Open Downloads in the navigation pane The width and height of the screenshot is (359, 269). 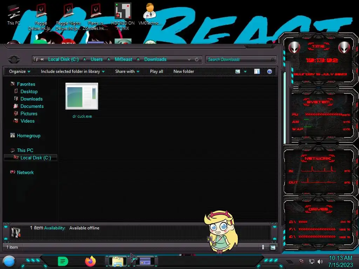tap(32, 99)
